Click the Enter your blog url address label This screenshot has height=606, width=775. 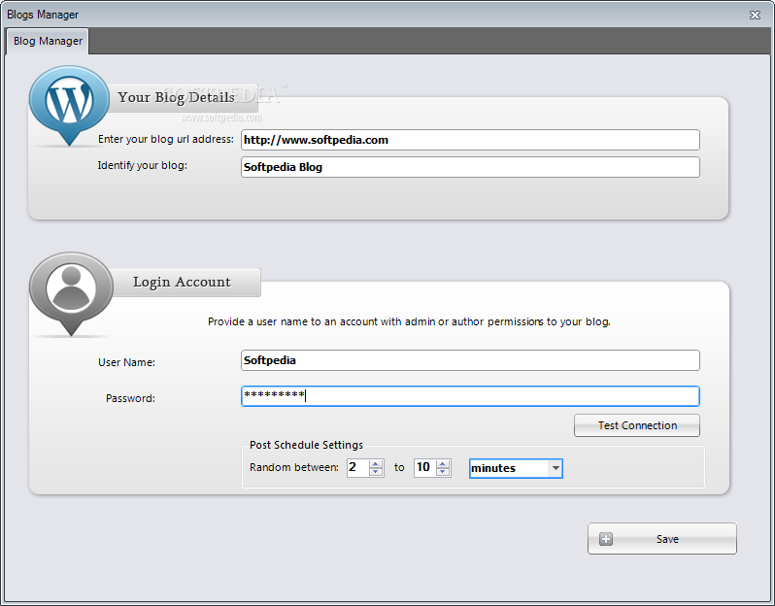(x=165, y=140)
